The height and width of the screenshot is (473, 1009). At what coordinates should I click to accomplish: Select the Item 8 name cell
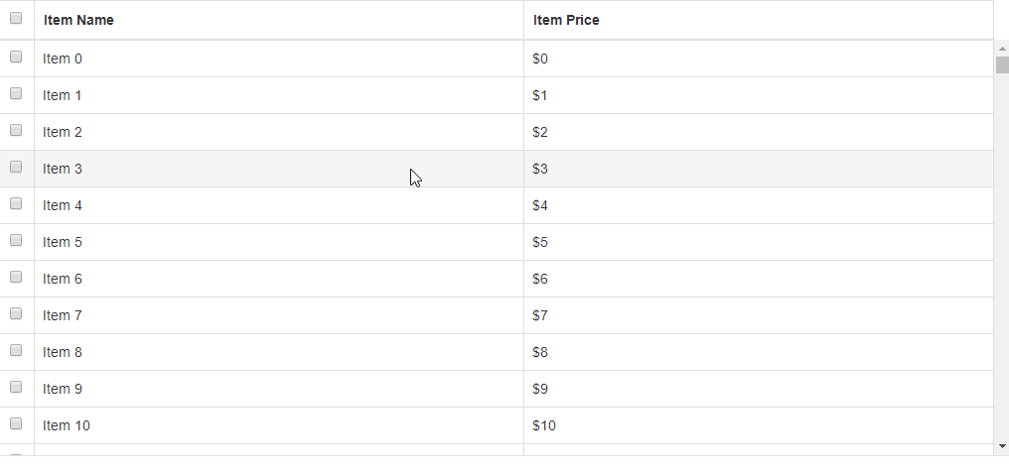(x=63, y=352)
